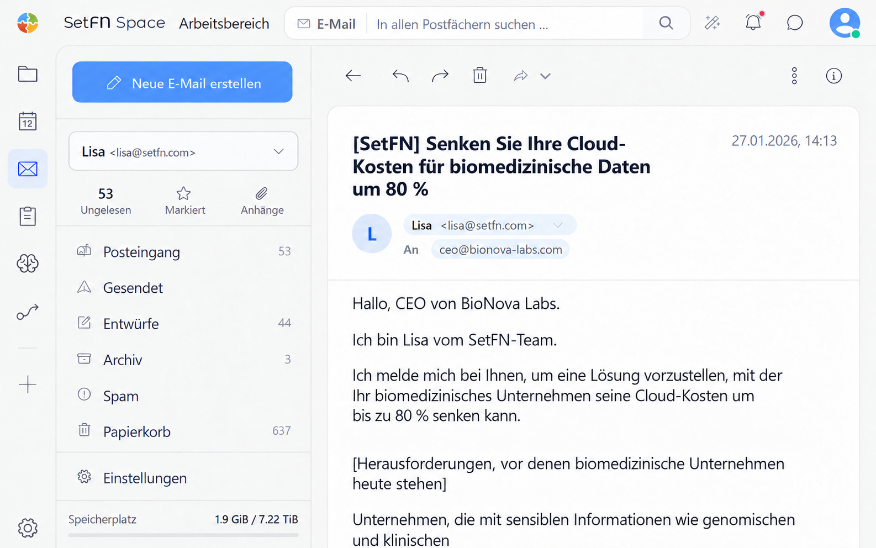Image resolution: width=876 pixels, height=548 pixels.
Task: Open the three-dot more options menu
Action: [x=794, y=76]
